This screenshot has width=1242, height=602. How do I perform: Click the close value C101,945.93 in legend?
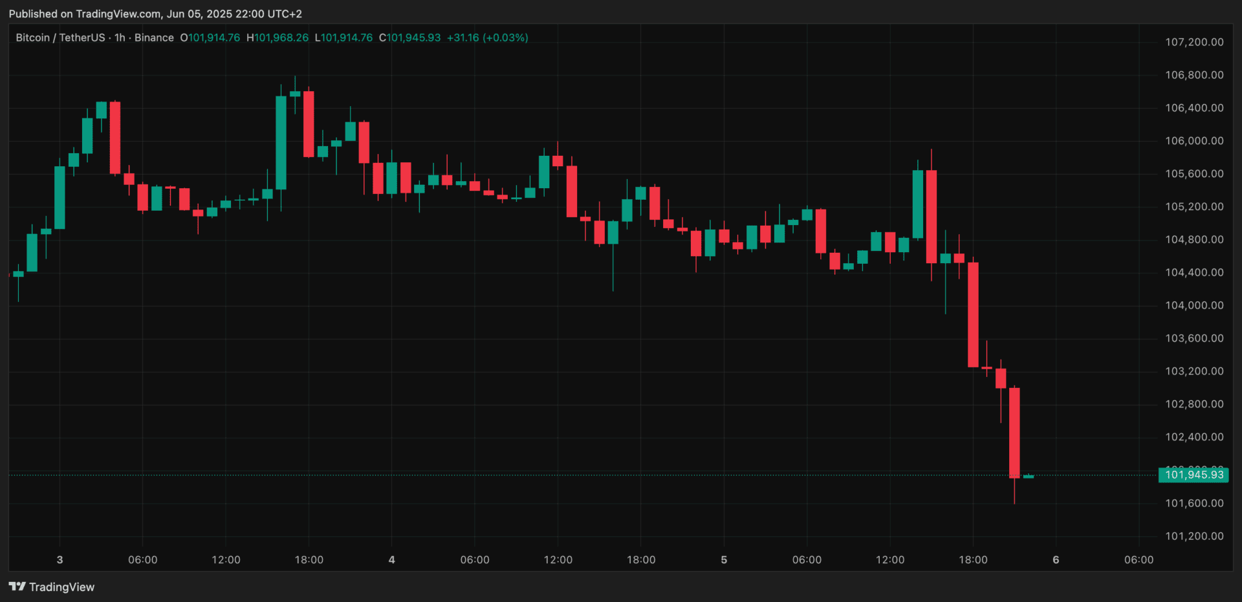pyautogui.click(x=409, y=38)
